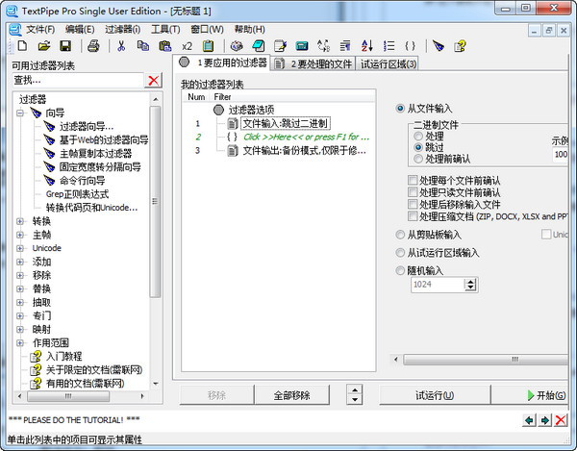This screenshot has width=577, height=451.
Task: Open the 过滤器(I) menu
Action: (122, 30)
